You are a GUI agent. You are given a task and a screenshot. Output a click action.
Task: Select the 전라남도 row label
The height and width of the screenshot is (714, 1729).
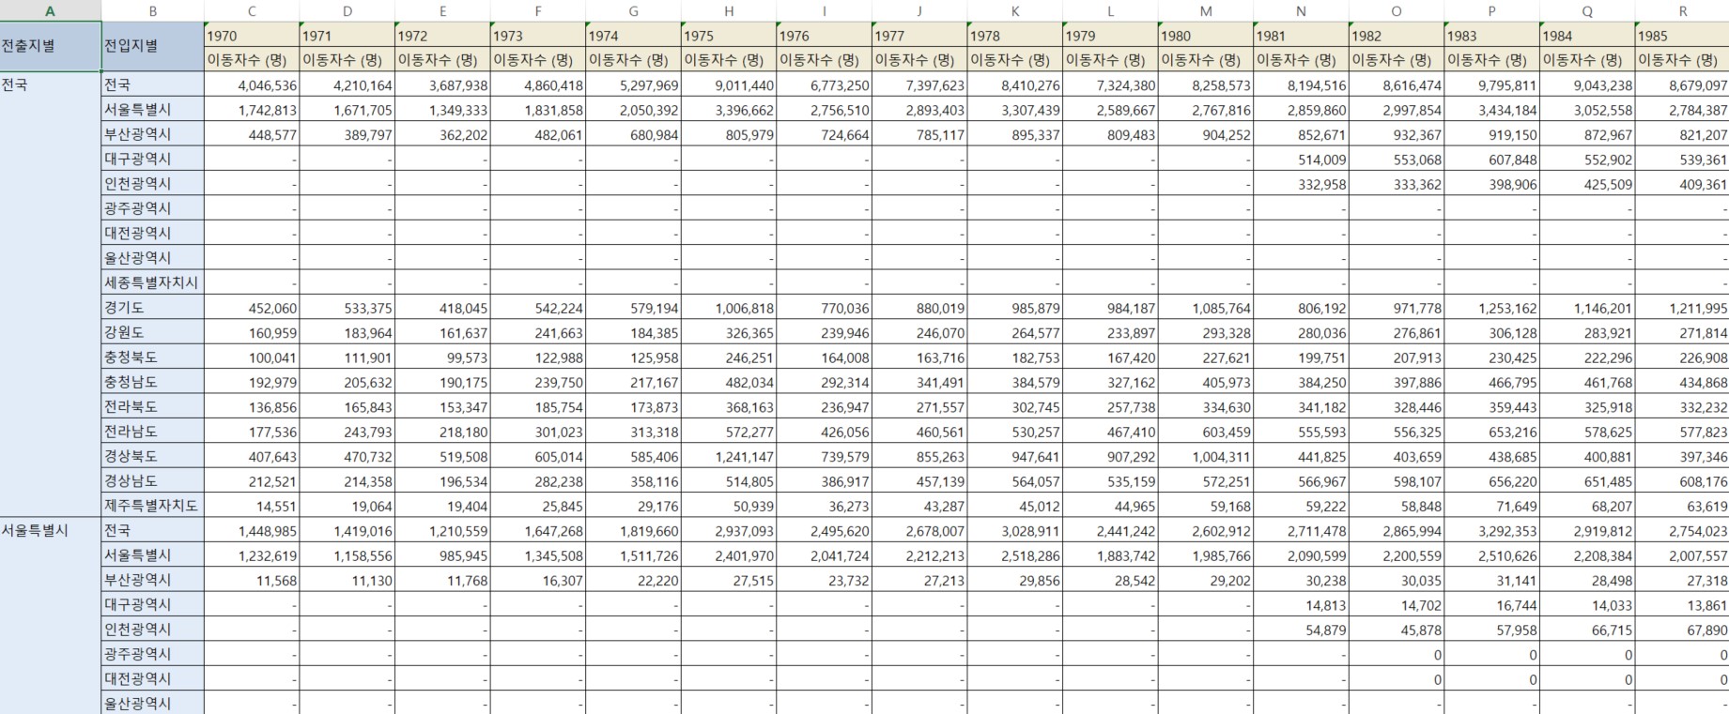(x=153, y=432)
